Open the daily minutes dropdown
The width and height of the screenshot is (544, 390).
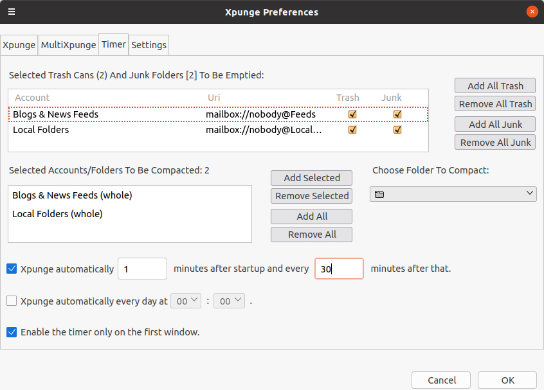point(229,301)
